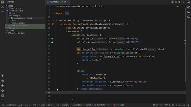191x107 pixels.
Task: Expand the res folder
Action: click(7, 30)
